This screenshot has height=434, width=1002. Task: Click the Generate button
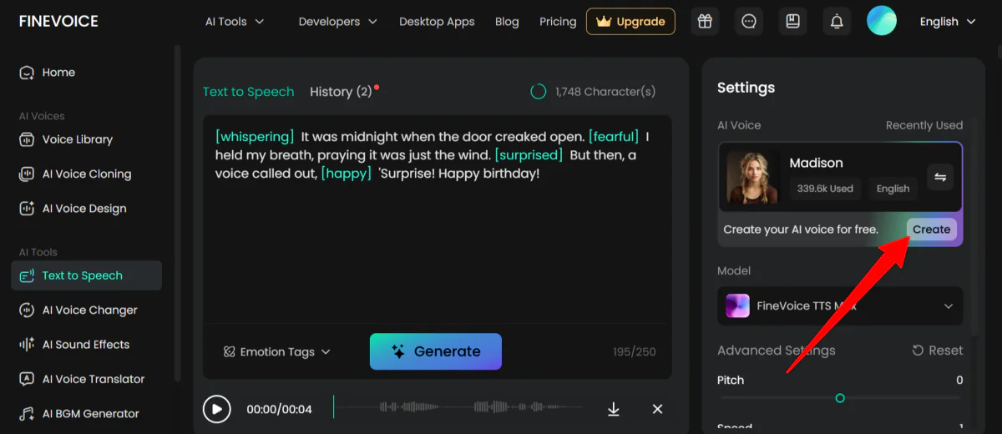(x=436, y=351)
